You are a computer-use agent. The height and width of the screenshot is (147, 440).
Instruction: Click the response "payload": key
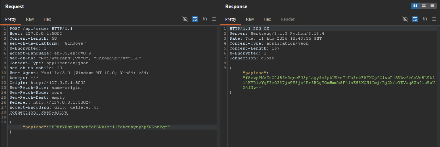(256, 73)
